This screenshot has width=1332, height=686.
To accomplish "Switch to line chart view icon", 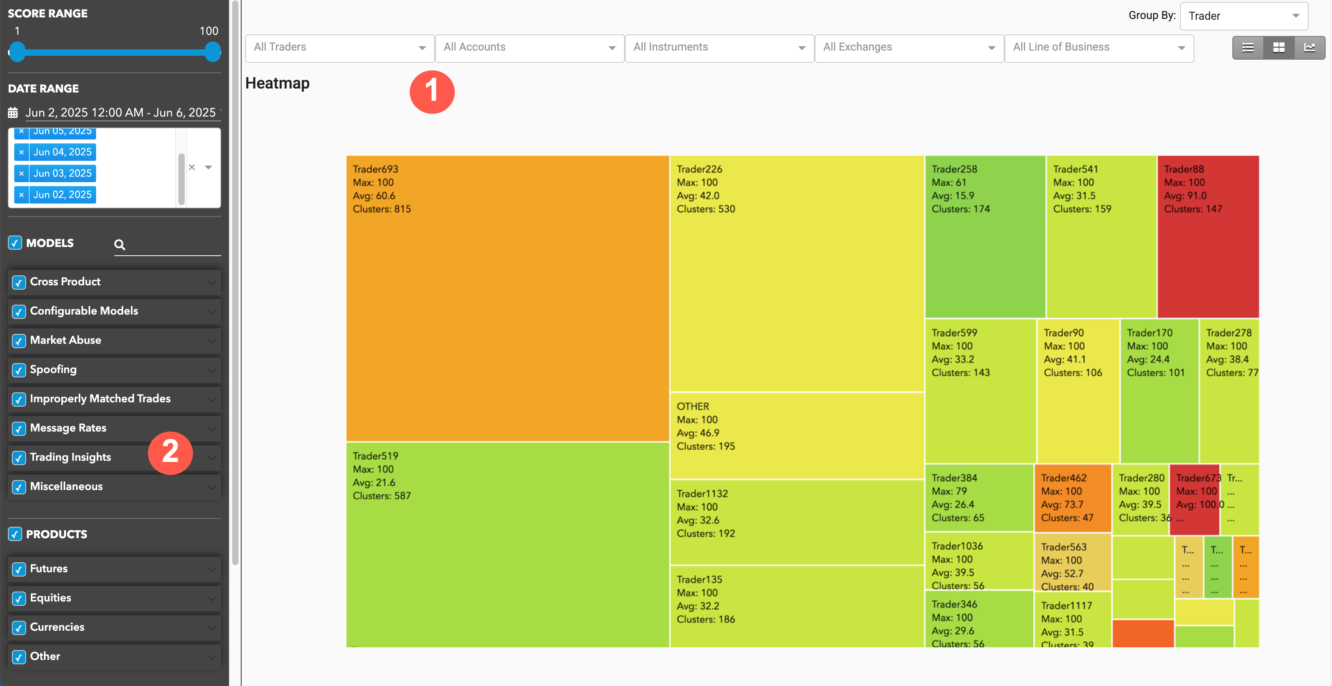I will tap(1310, 47).
